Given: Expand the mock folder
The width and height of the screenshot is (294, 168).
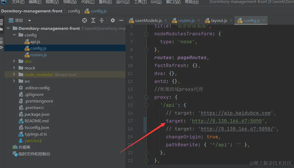Looking at the screenshot, I should click(14, 68).
